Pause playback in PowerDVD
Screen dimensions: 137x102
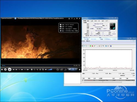click(x=10, y=69)
